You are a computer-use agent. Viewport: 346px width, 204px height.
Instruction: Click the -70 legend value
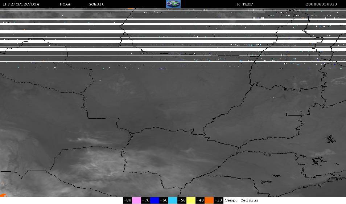[x=146, y=200]
